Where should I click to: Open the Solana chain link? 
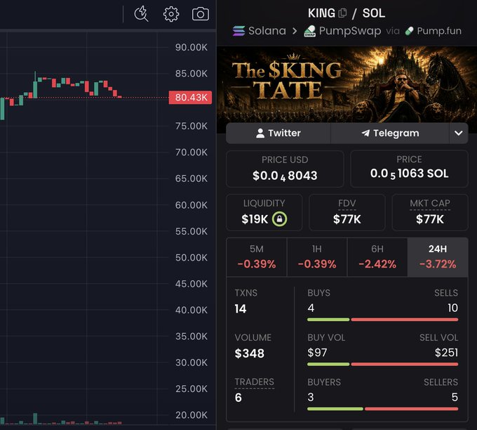(x=260, y=31)
